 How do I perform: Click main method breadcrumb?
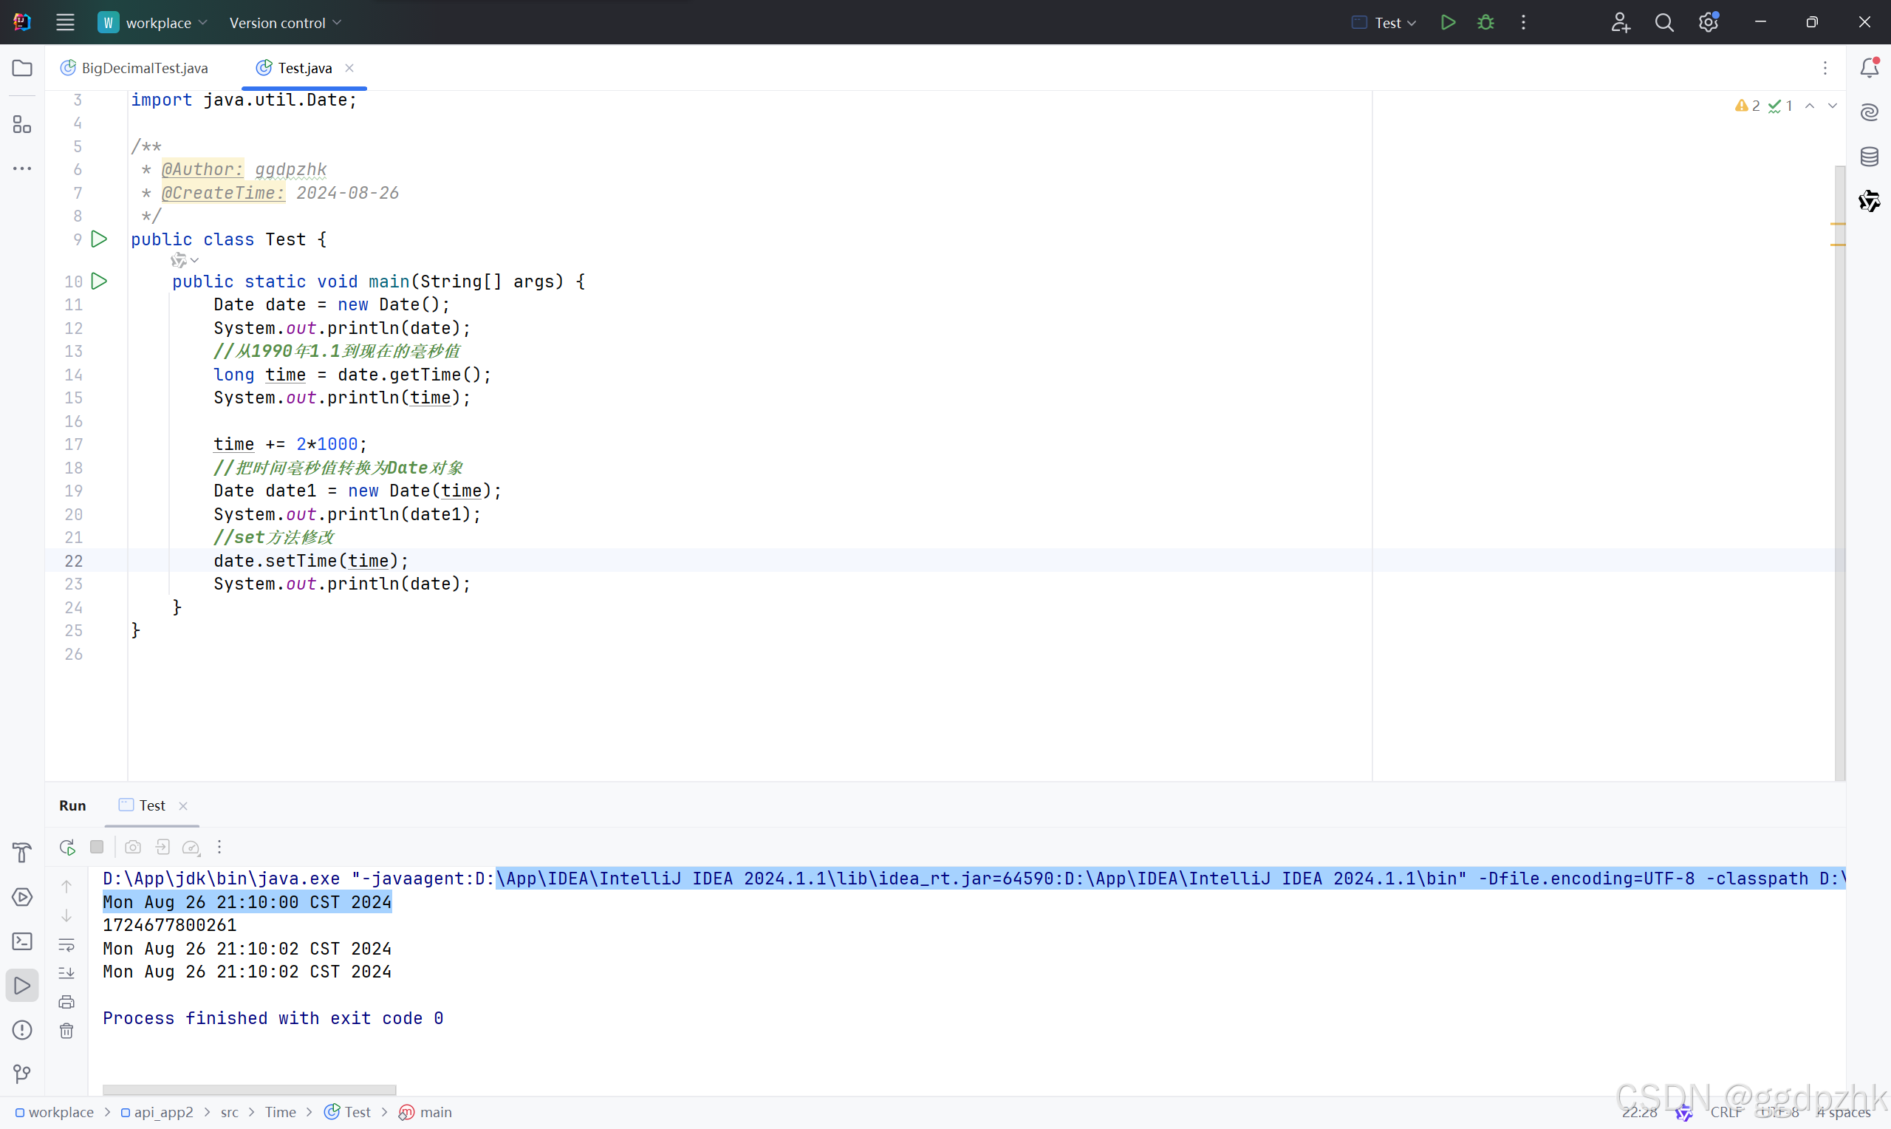click(425, 1112)
